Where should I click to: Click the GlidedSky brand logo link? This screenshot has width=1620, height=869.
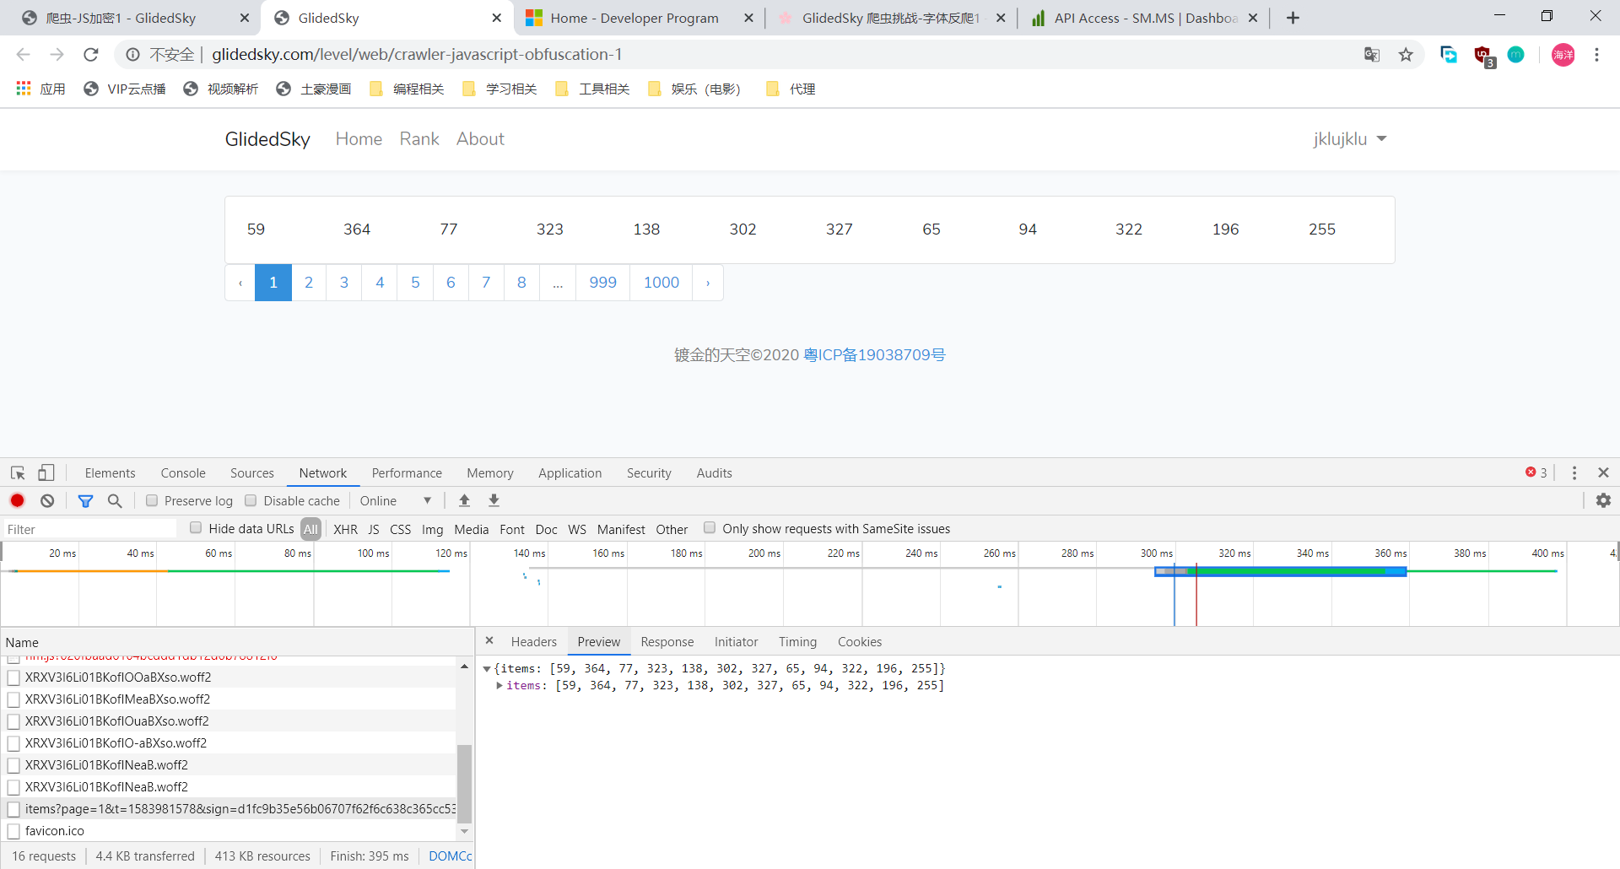click(x=267, y=139)
